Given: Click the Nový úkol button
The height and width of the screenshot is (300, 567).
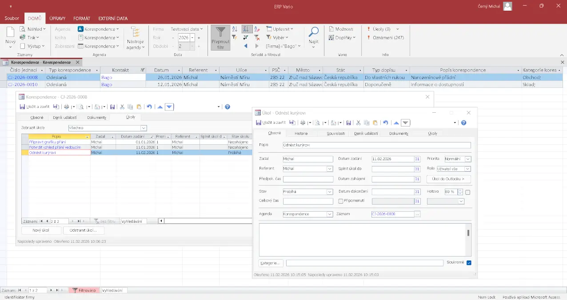Looking at the screenshot, I should point(41,231).
